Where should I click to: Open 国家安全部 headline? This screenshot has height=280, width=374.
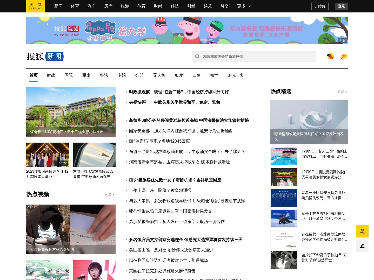[181, 131]
